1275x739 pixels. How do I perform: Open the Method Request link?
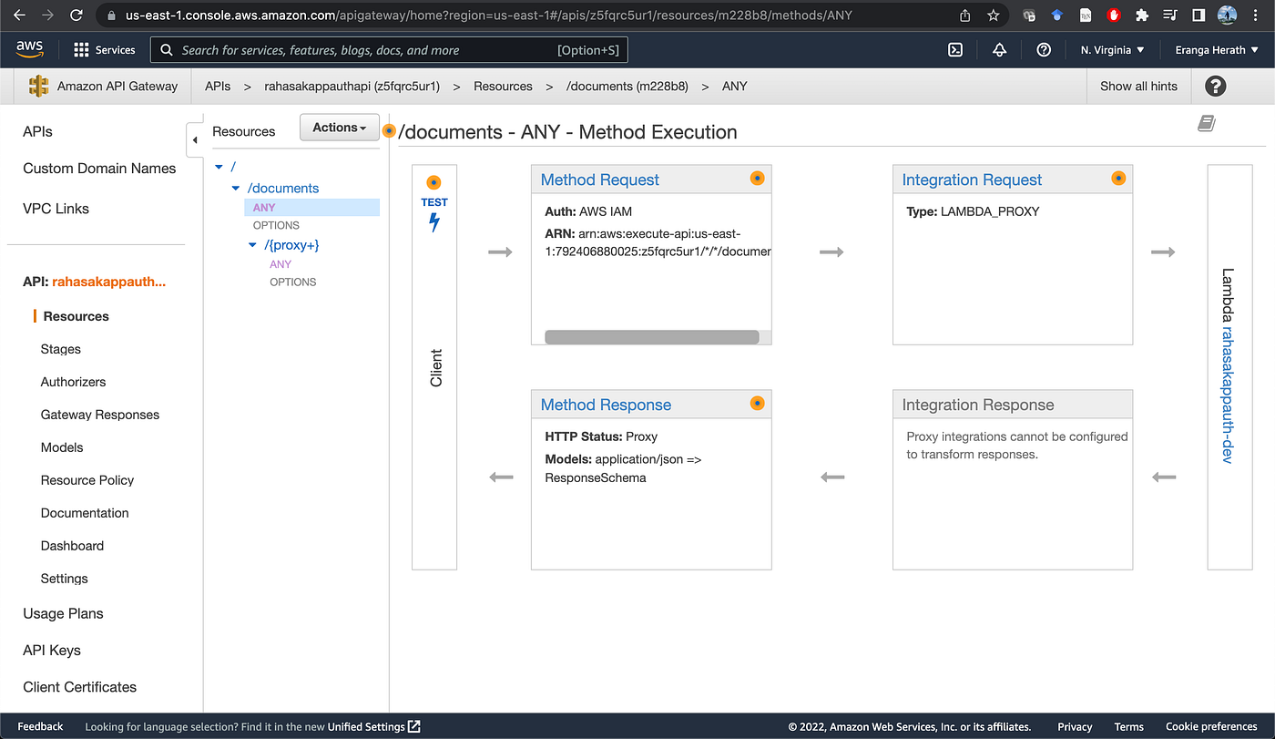[600, 180]
